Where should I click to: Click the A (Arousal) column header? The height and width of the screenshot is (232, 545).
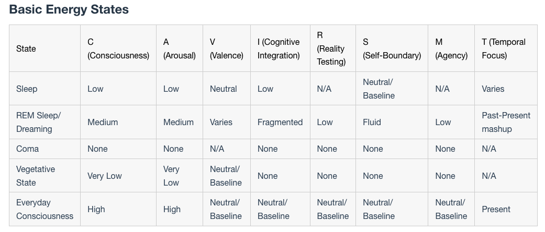pos(180,49)
